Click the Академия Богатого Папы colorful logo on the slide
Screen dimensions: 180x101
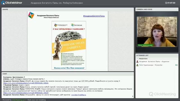pyautogui.click(x=31, y=15)
